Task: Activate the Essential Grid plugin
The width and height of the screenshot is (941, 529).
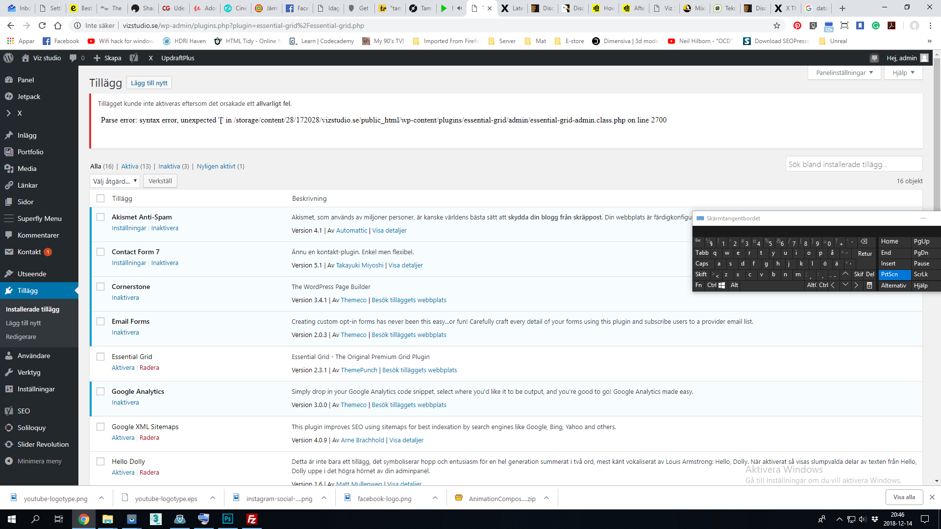Action: tap(123, 368)
